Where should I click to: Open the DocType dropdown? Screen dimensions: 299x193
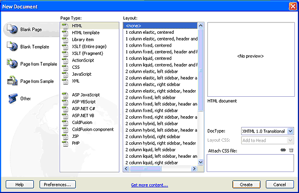267,131
